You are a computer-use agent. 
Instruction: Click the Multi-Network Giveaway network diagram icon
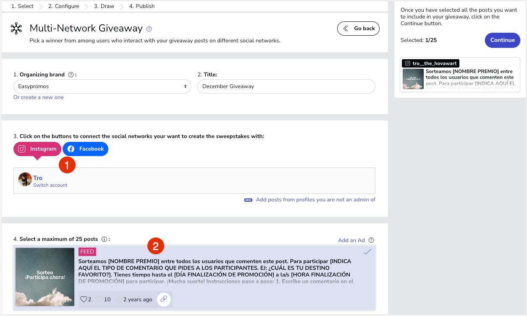(x=16, y=29)
